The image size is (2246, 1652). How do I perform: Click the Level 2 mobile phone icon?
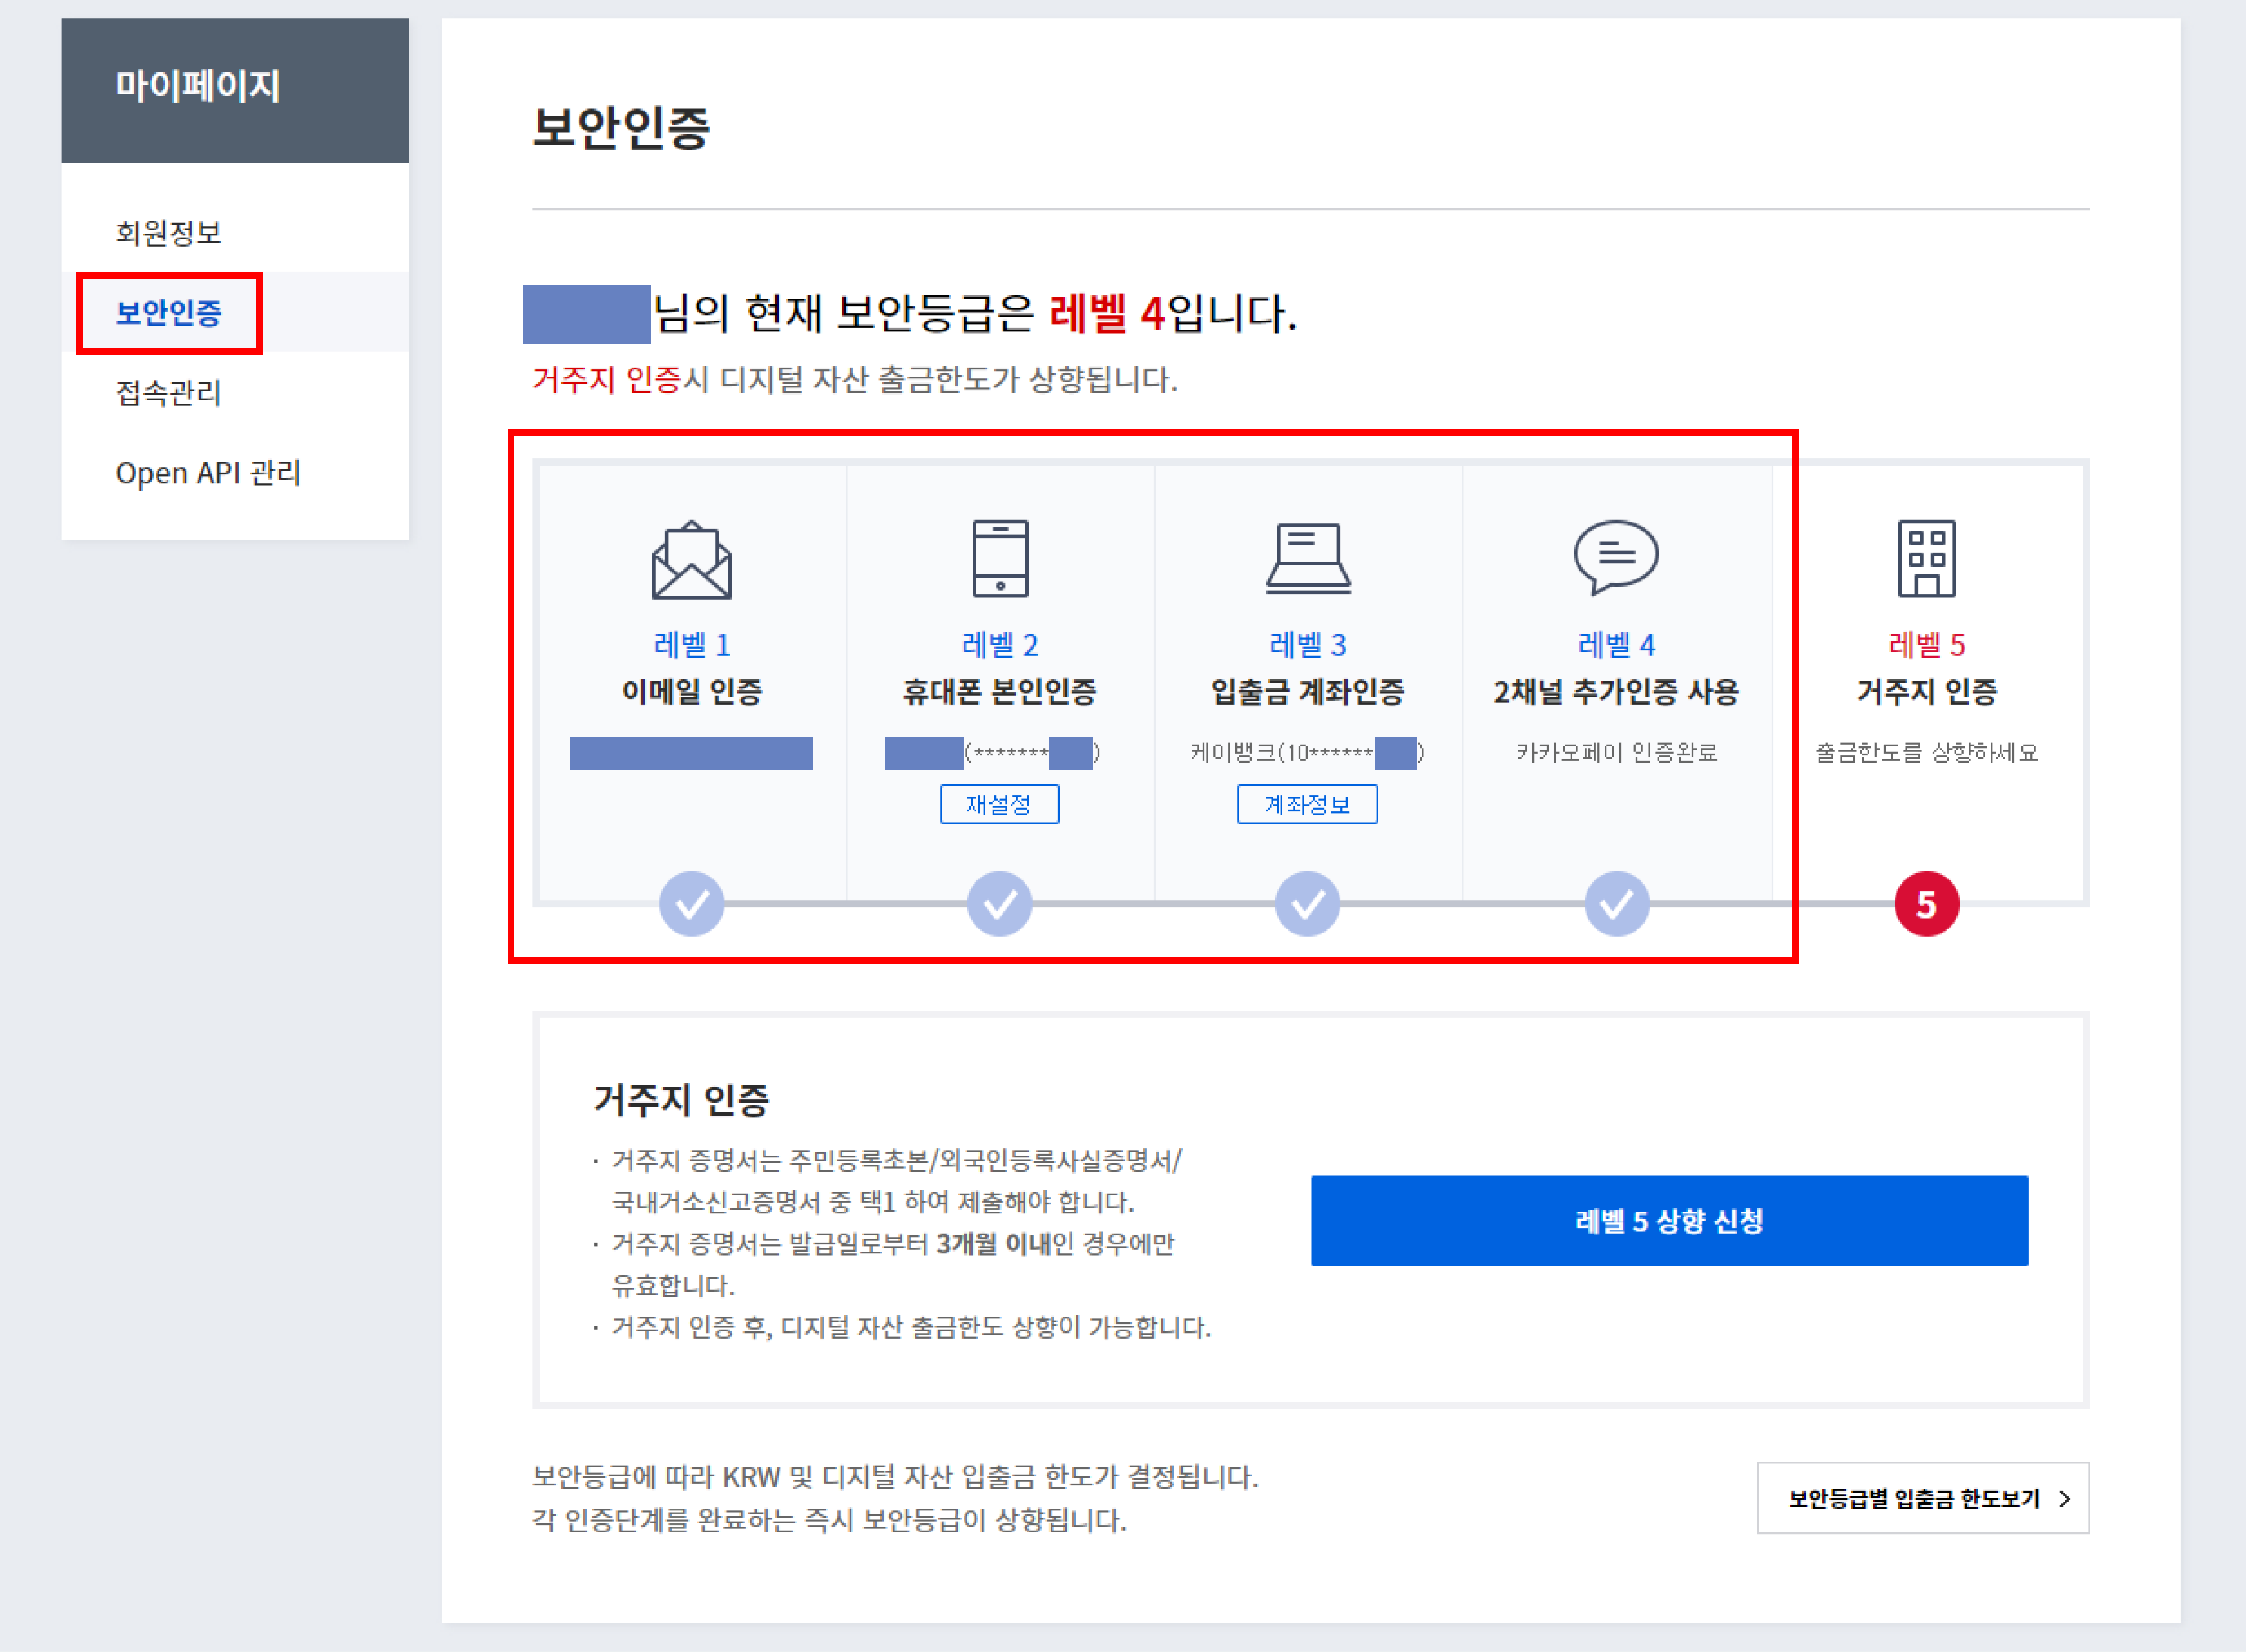point(1000,558)
